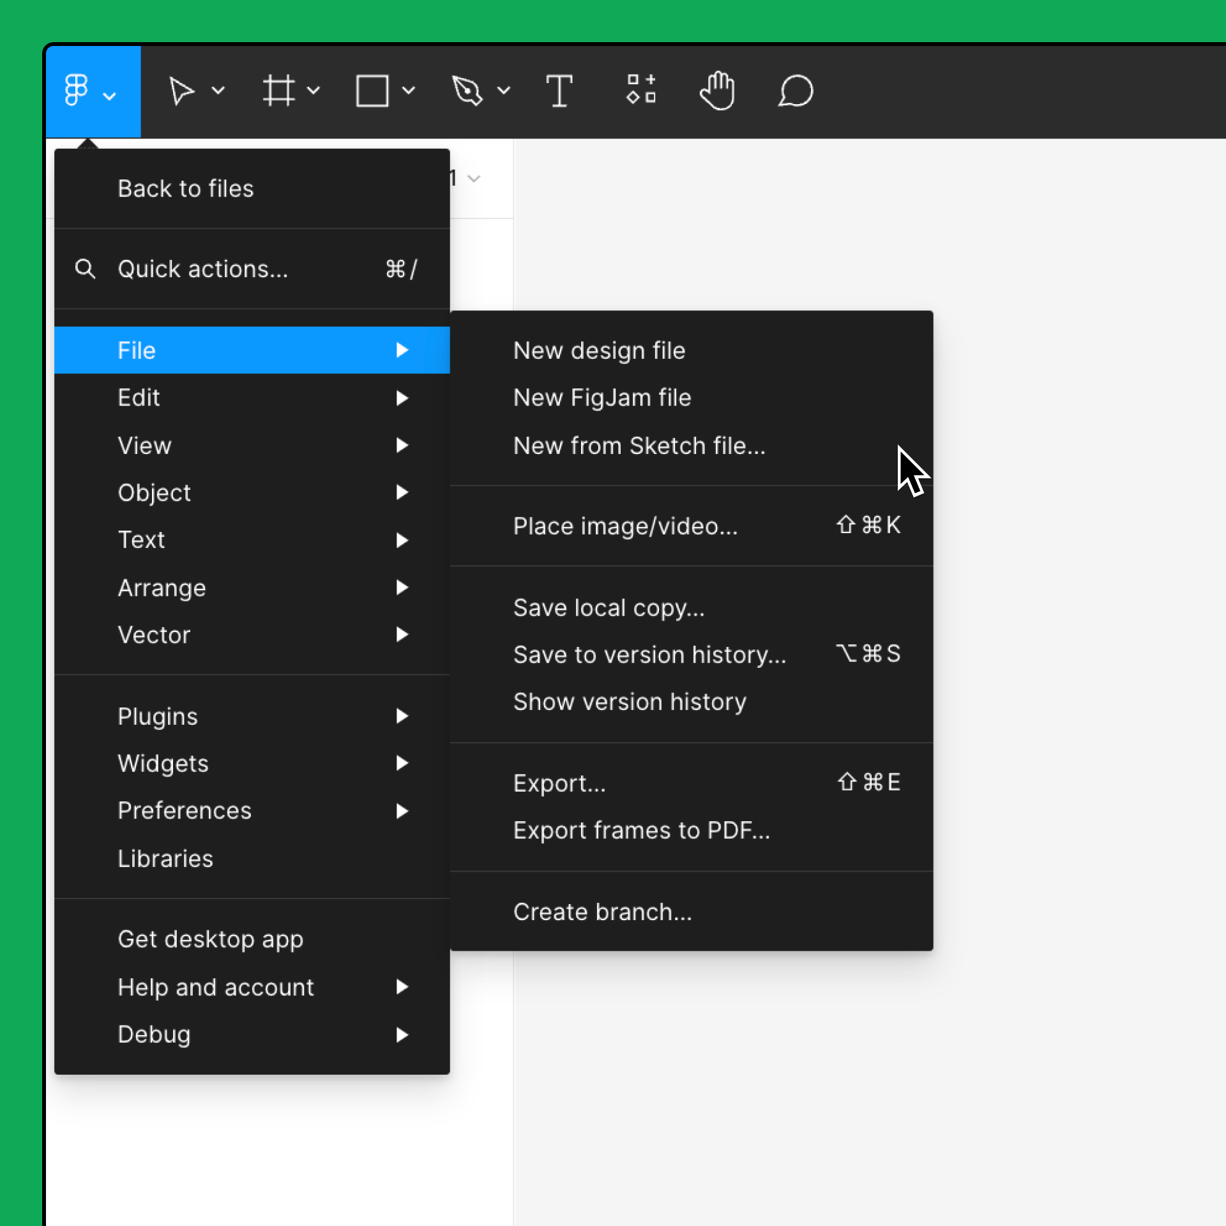Expand the Arrange submenu

[x=252, y=587]
